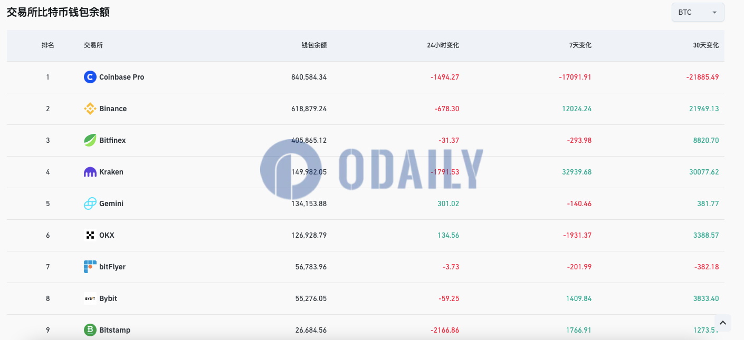The width and height of the screenshot is (744, 340).
Task: Sort by 30天变化 column header
Action: click(x=705, y=45)
